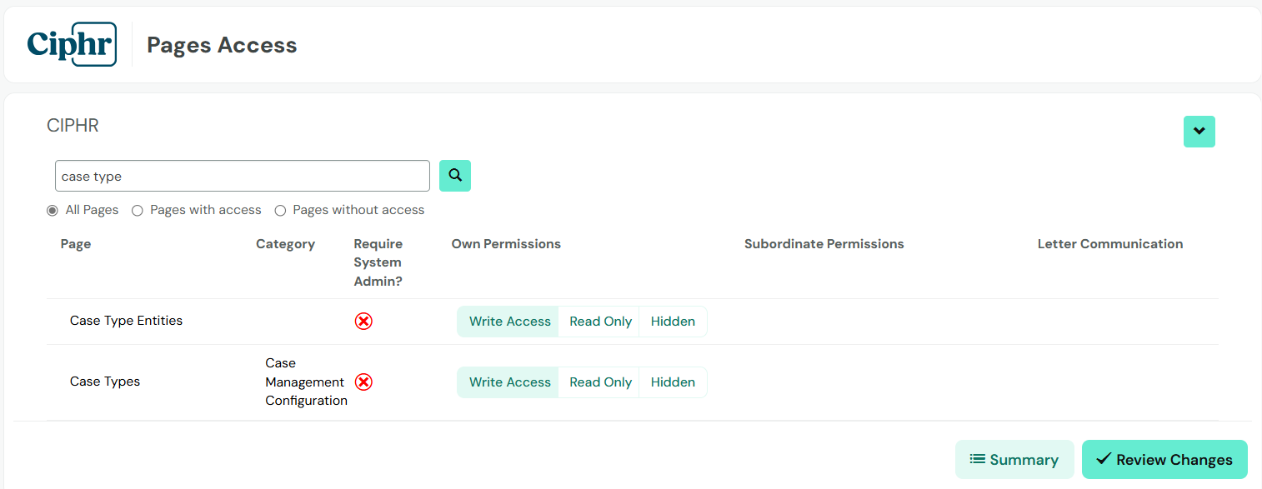Click the red X icon for Case Types

(363, 382)
